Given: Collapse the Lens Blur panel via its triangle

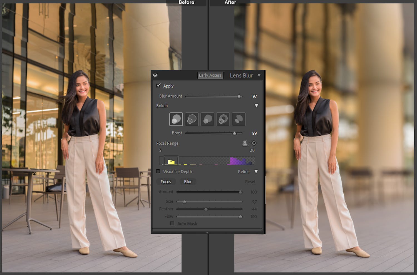Looking at the screenshot, I should pos(259,75).
